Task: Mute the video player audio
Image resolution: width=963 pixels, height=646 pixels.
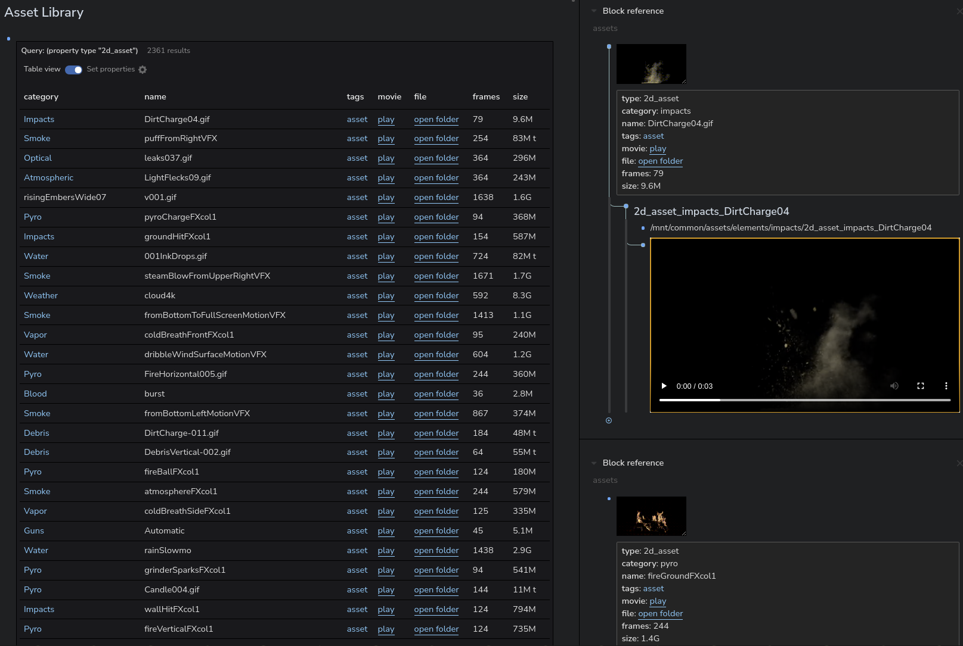Action: (x=894, y=386)
